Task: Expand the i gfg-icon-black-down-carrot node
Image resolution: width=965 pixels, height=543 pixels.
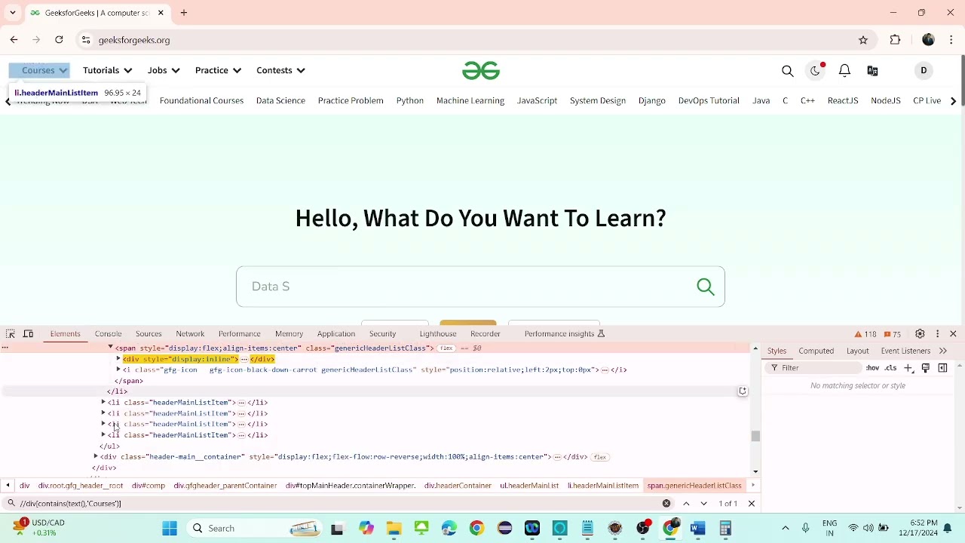Action: click(x=118, y=370)
